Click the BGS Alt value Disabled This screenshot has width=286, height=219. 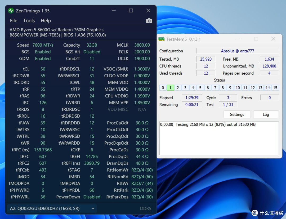(x=92, y=52)
